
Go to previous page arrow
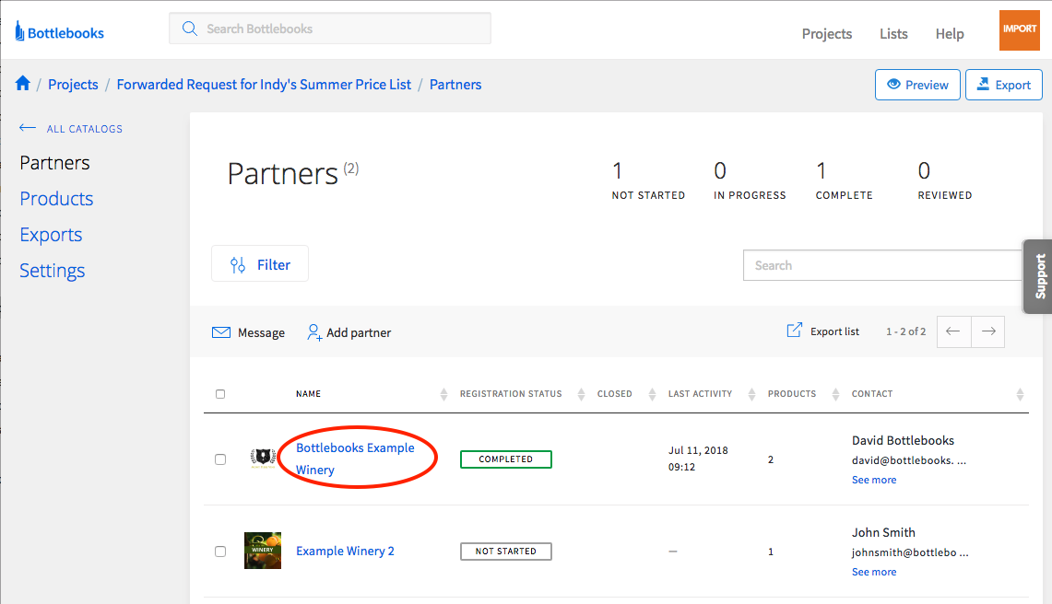pyautogui.click(x=953, y=331)
